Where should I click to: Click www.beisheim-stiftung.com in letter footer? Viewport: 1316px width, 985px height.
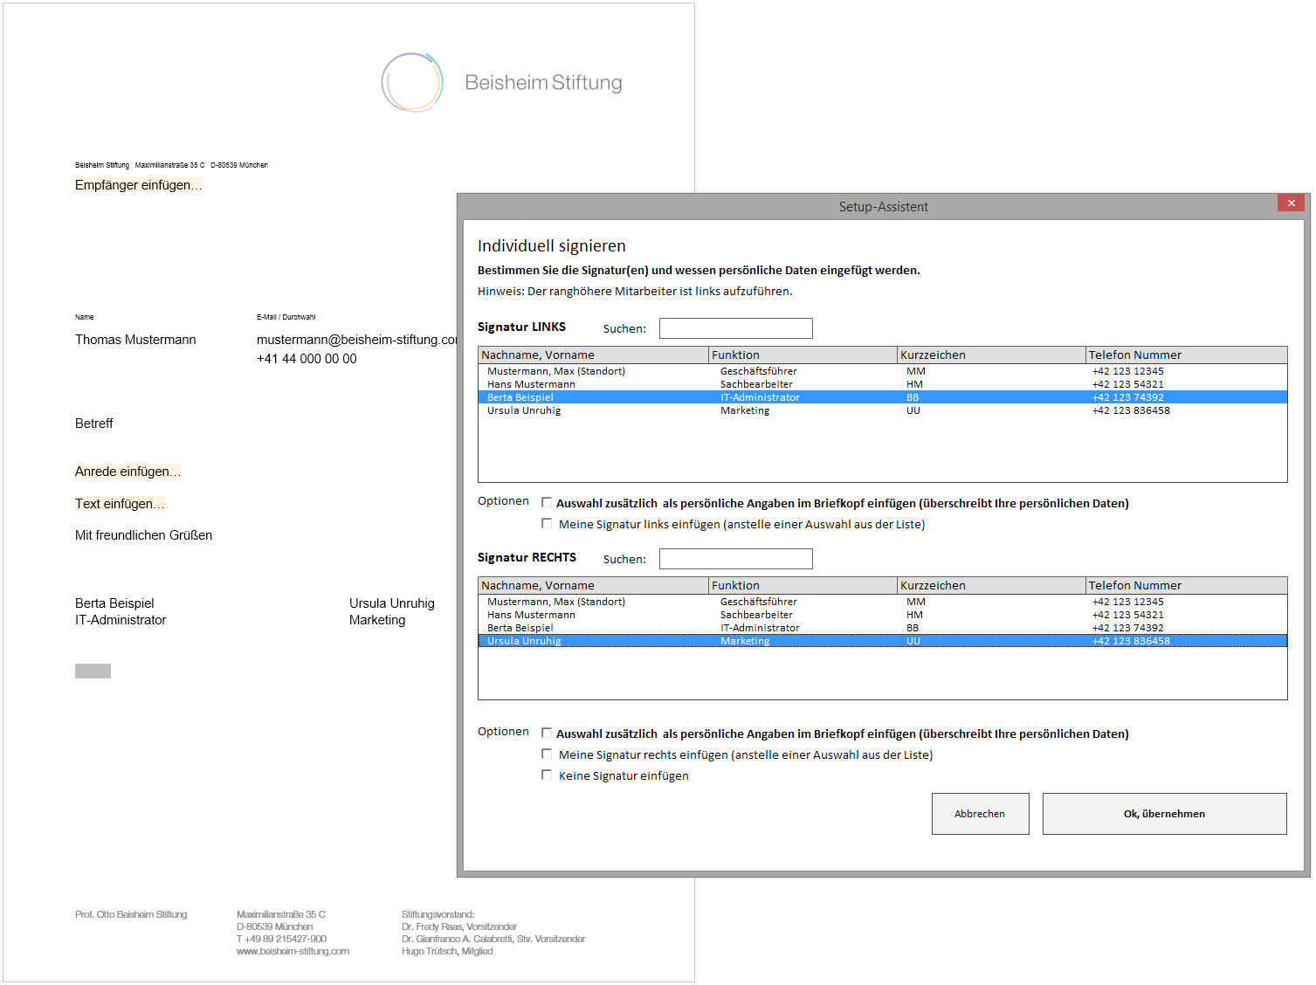293,951
